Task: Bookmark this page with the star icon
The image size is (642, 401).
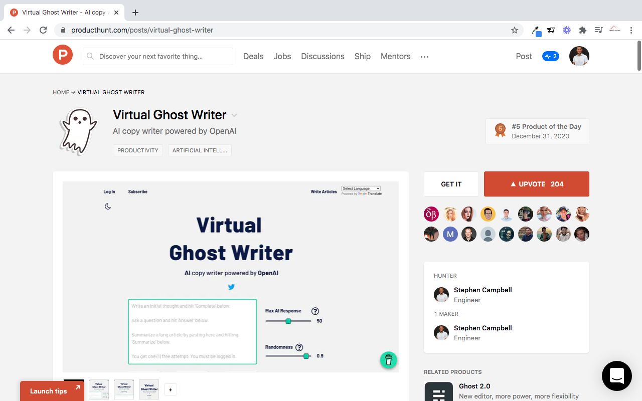Action: coord(515,30)
